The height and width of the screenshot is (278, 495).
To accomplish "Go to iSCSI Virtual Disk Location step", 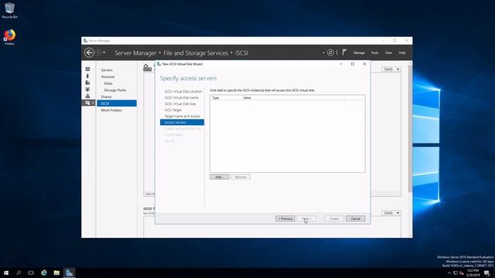I will pos(183,91).
